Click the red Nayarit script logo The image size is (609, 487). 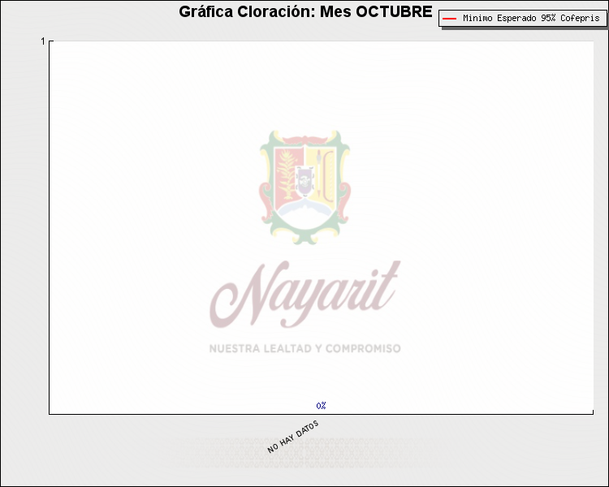[304, 294]
